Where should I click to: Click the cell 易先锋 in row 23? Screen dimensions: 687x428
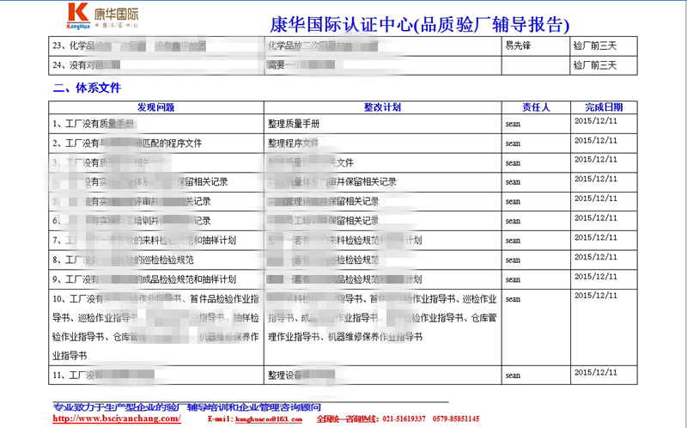[x=518, y=46]
